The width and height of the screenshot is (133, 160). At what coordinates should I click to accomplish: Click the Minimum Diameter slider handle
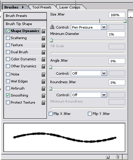pyautogui.click(x=52, y=40)
